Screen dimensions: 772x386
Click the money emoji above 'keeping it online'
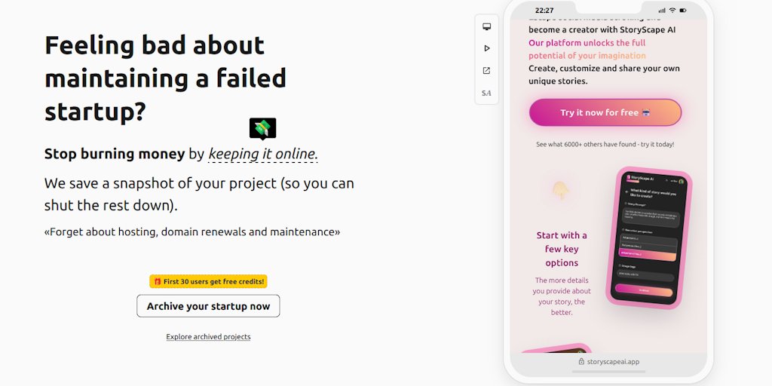[x=262, y=128]
